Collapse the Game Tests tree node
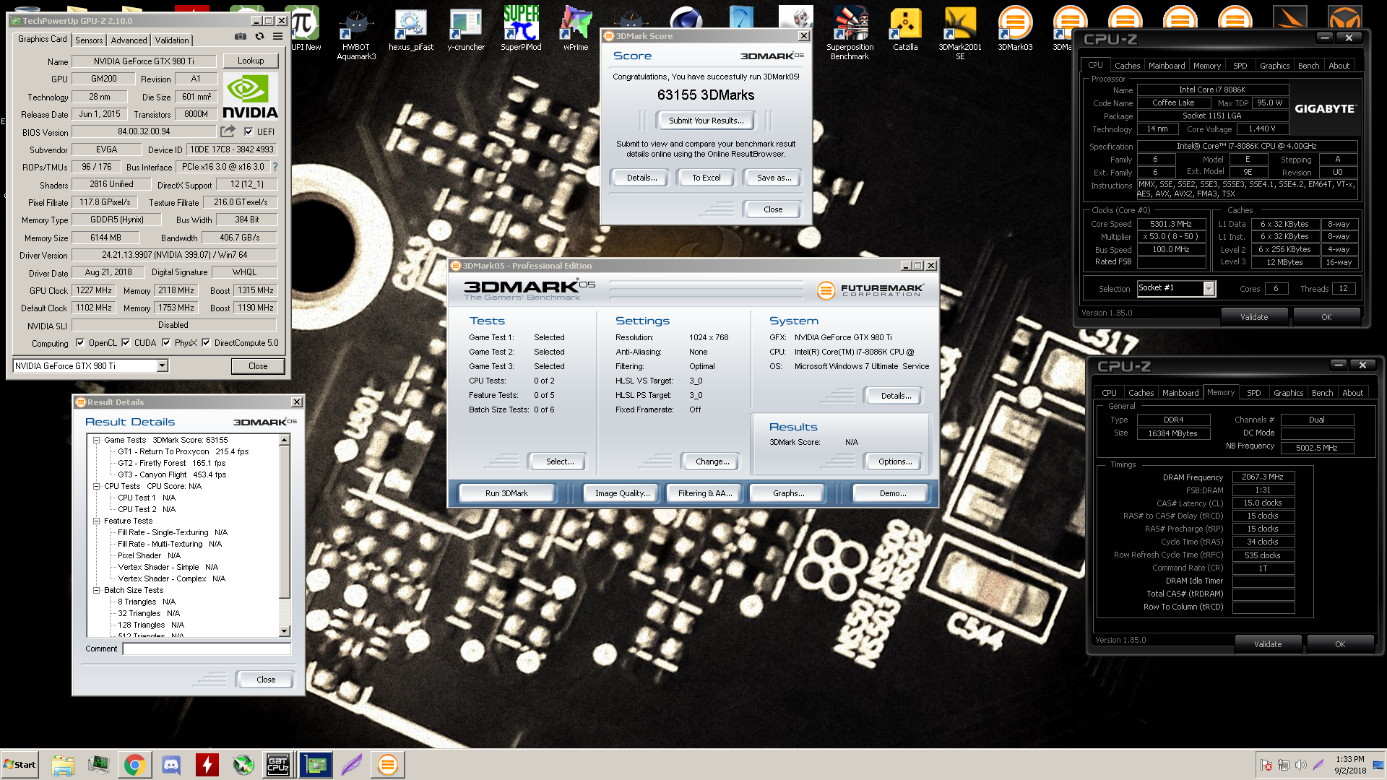 96,440
